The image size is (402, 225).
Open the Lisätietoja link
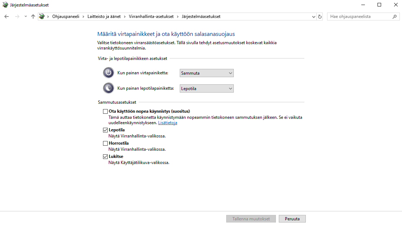pos(167,123)
